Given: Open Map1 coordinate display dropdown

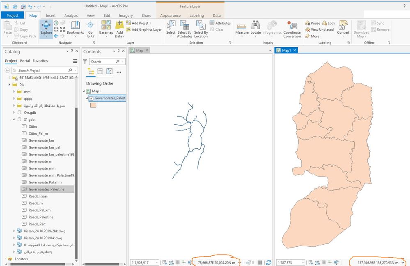Looking at the screenshot, I should (403, 263).
